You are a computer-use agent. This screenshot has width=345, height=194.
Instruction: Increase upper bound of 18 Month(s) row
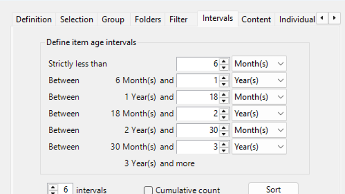[224, 111]
